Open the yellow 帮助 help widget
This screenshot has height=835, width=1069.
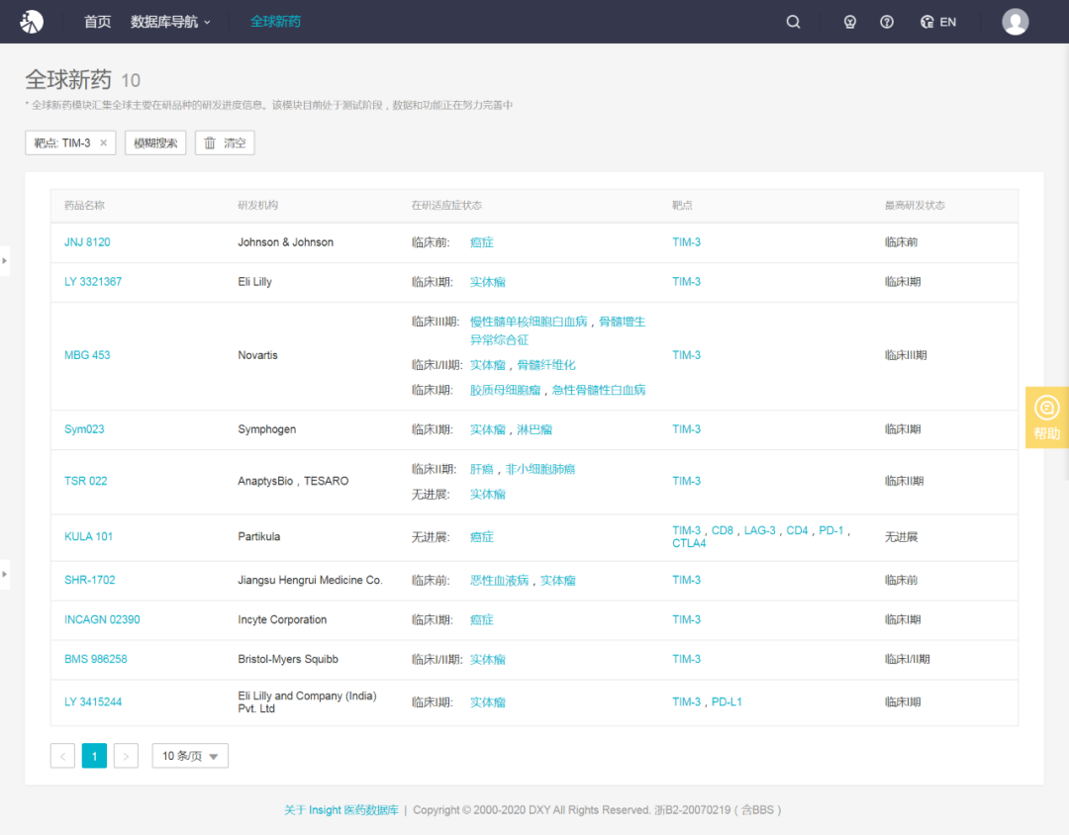click(1046, 417)
